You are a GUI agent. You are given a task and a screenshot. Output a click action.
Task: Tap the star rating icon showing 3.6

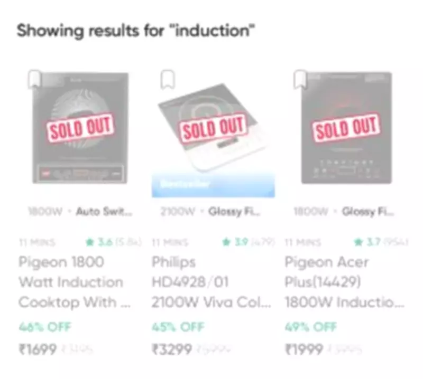point(89,242)
